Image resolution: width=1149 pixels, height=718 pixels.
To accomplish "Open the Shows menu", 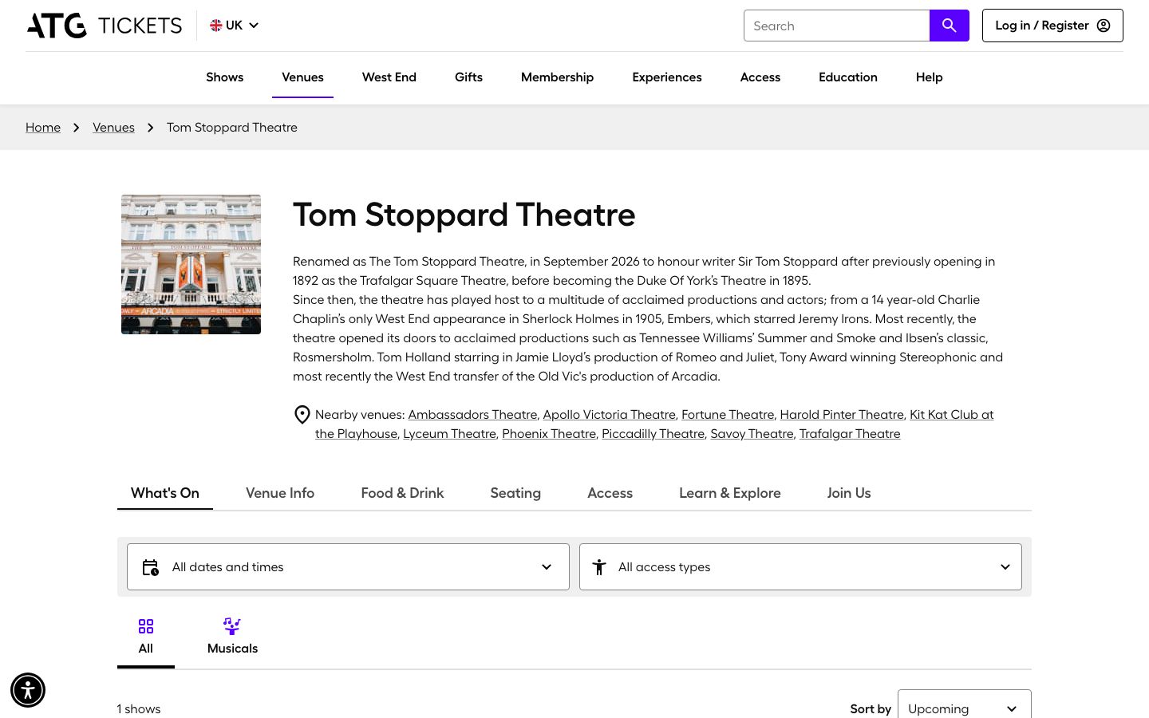I will click(x=225, y=77).
